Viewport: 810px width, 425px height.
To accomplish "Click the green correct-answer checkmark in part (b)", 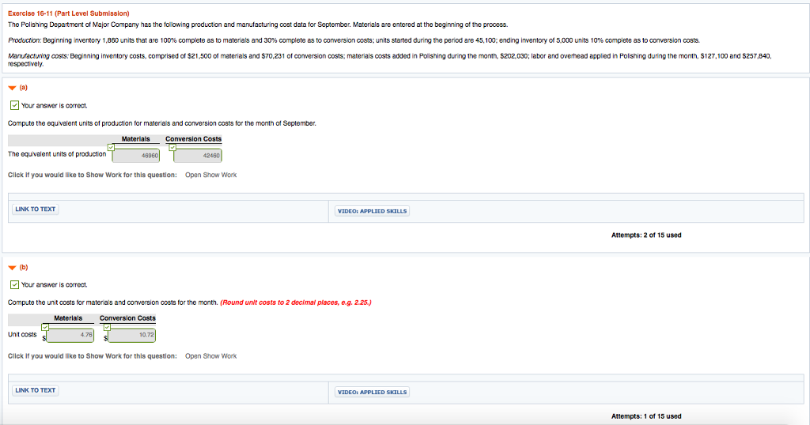I will click(x=15, y=284).
